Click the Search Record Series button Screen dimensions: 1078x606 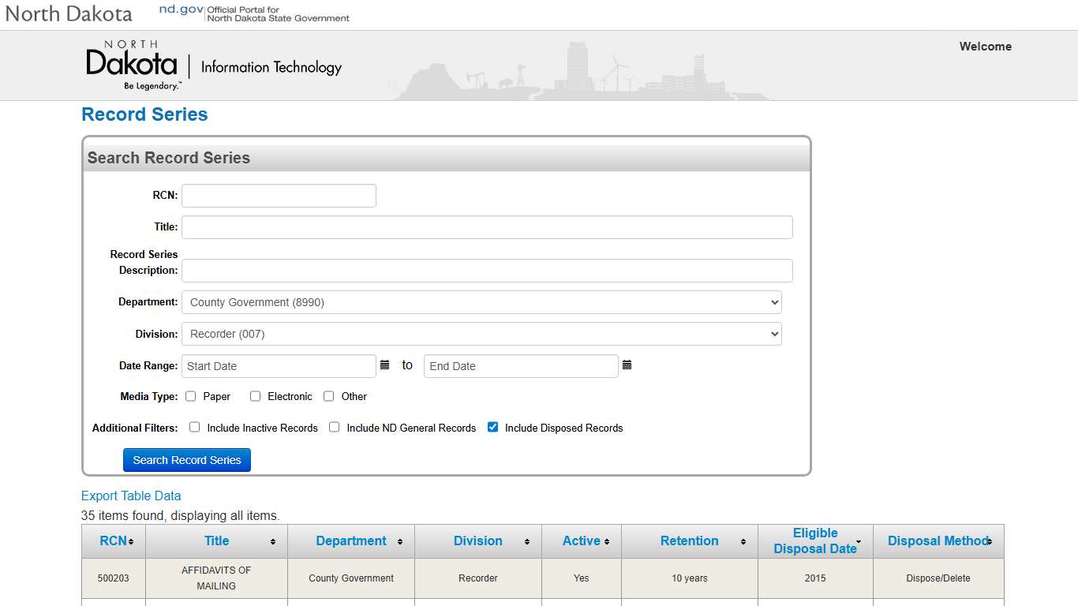pyautogui.click(x=186, y=459)
